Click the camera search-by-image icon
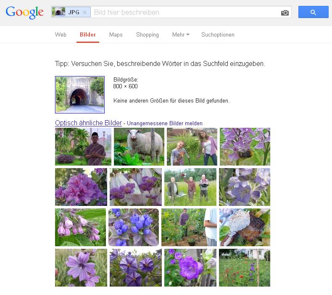The height and width of the screenshot is (295, 332). 285,13
